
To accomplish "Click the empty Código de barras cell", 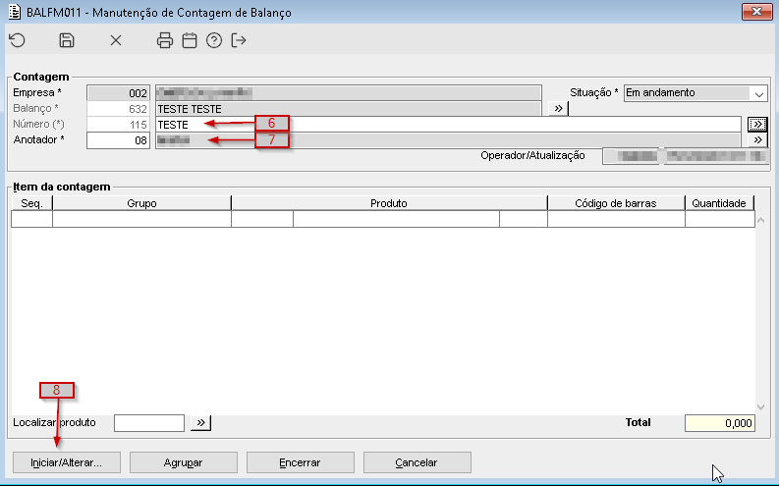I will point(616,219).
